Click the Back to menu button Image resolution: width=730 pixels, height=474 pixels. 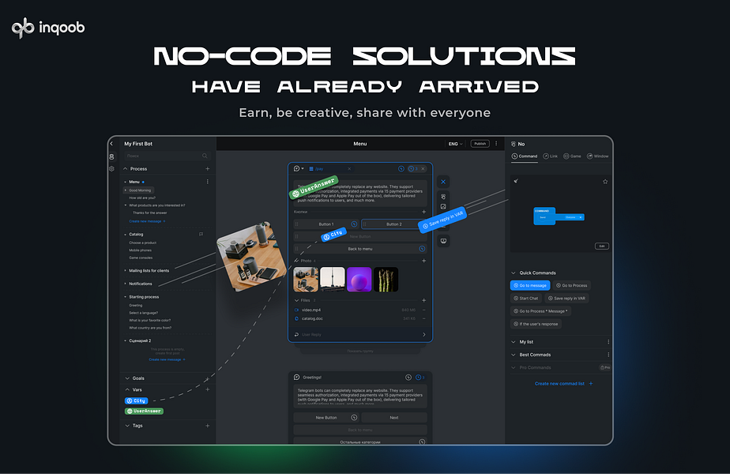click(360, 249)
